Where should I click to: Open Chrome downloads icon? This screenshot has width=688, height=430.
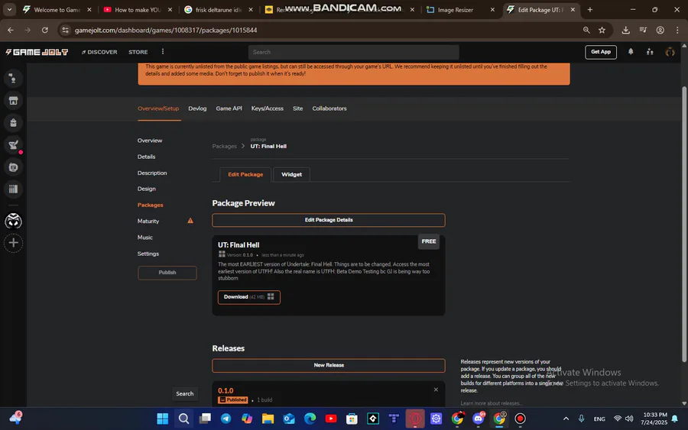point(625,30)
